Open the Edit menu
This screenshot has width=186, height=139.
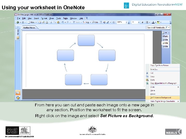click(x=24, y=18)
